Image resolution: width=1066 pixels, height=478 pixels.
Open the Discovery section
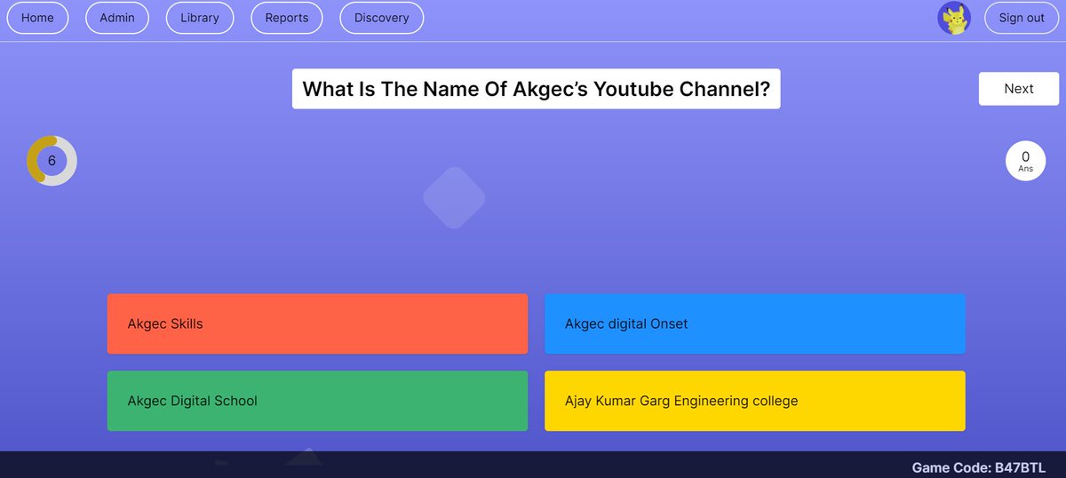(x=382, y=18)
